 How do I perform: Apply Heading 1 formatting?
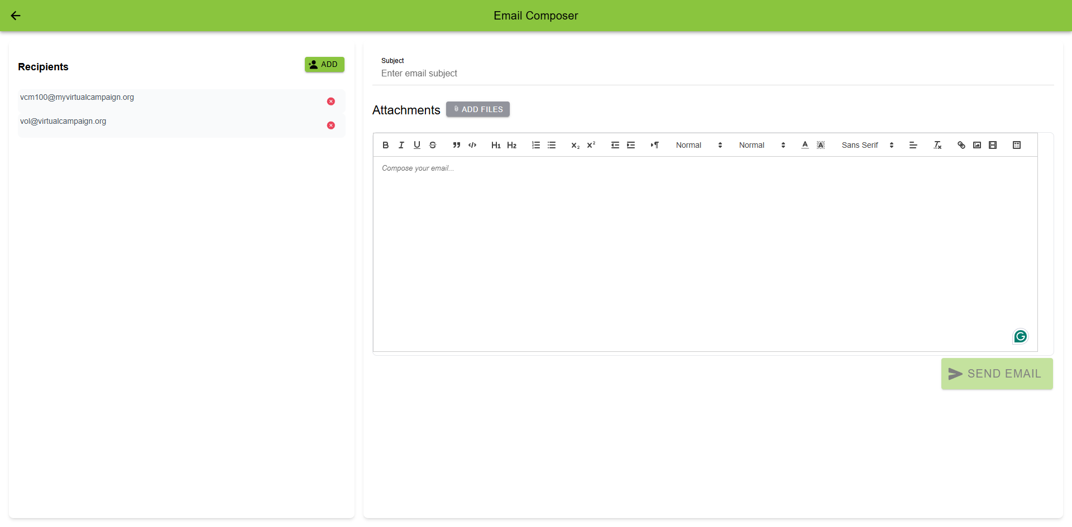pyautogui.click(x=496, y=144)
